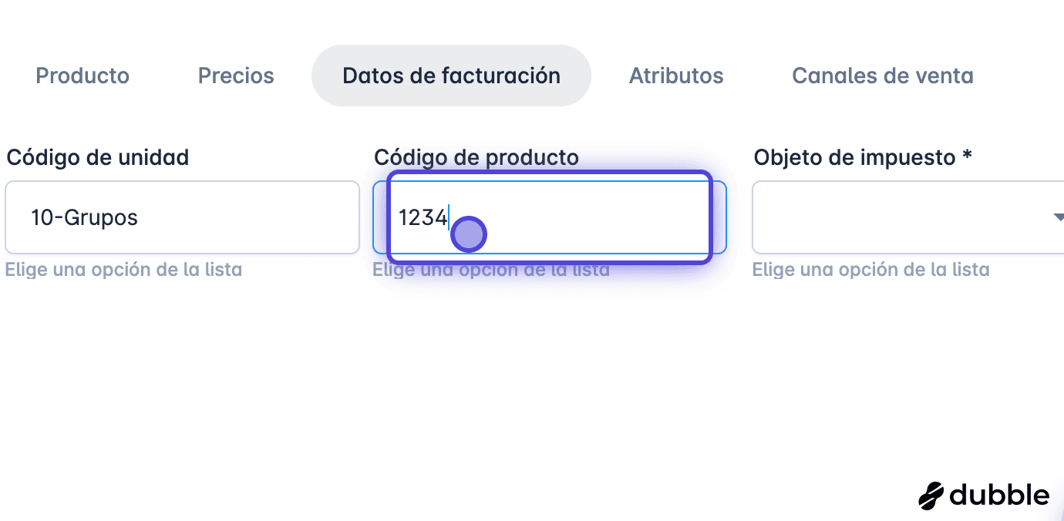Viewport: 1064px width, 521px height.
Task: Click the dubble wordmark text
Action: pyautogui.click(x=1000, y=495)
